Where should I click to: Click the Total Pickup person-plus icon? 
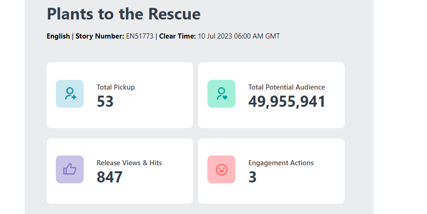tap(70, 94)
